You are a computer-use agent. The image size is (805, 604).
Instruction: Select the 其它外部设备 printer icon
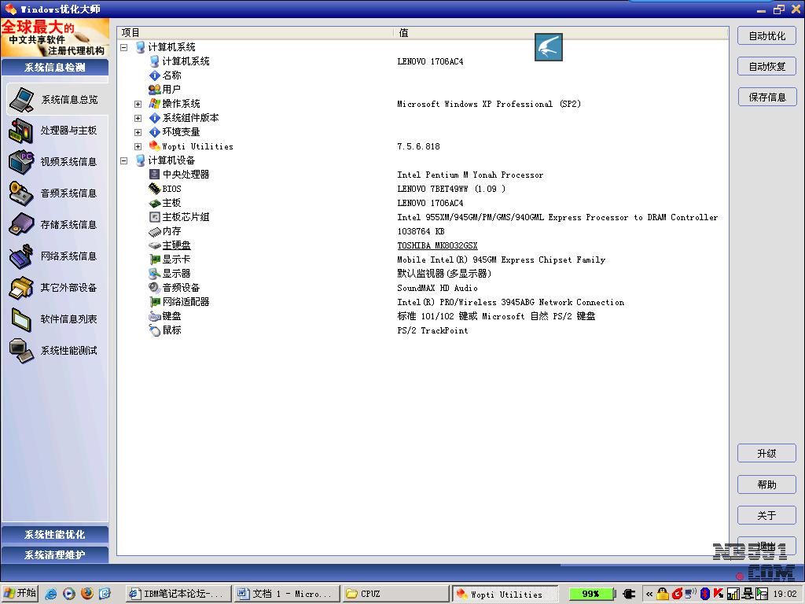pos(21,288)
